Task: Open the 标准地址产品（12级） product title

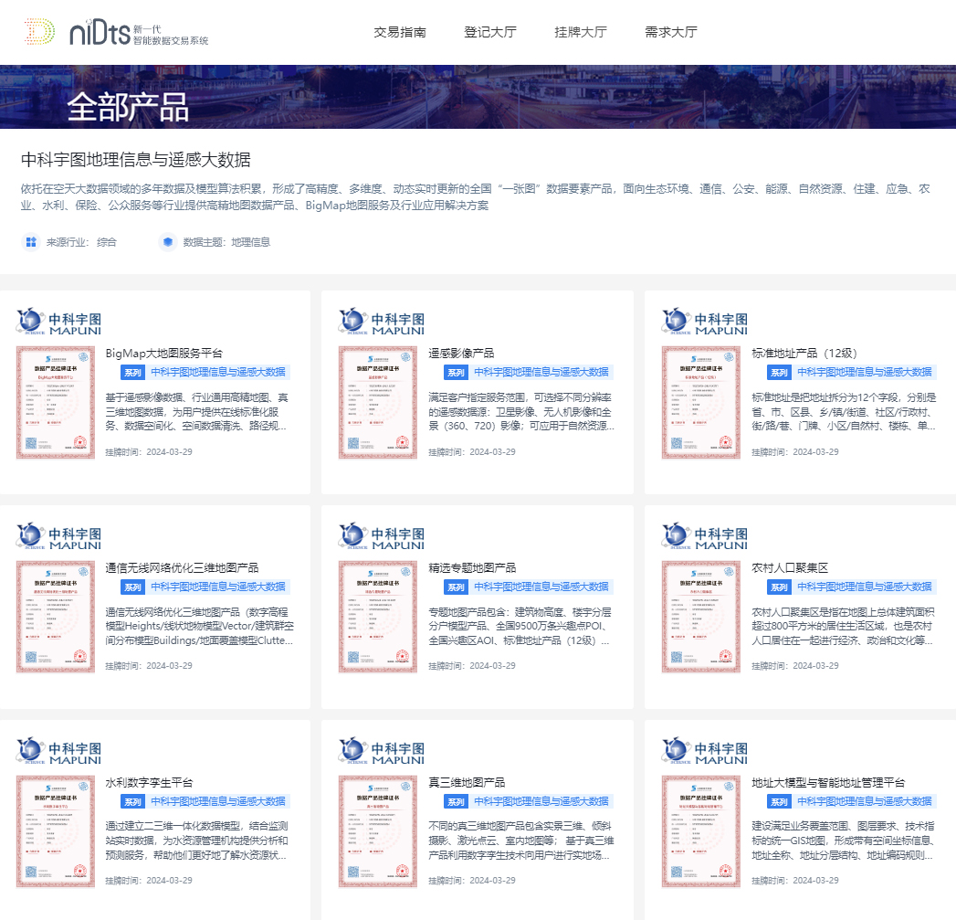Action: click(804, 354)
